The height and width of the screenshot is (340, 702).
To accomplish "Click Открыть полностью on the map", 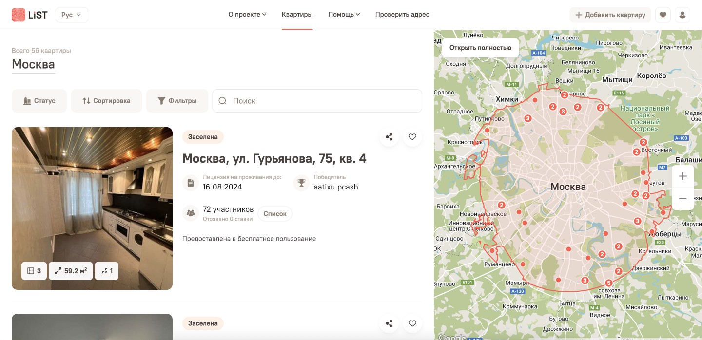I will pyautogui.click(x=480, y=48).
